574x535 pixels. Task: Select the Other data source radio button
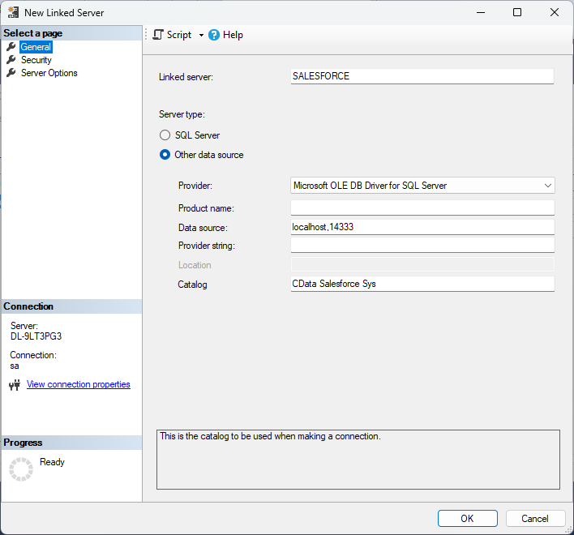click(x=165, y=155)
